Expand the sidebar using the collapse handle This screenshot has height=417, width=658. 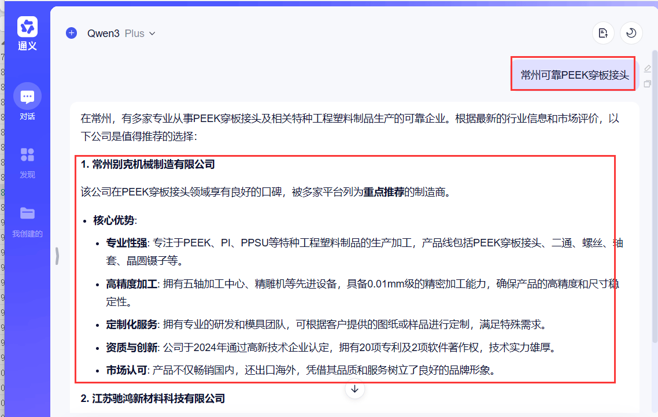pos(57,256)
